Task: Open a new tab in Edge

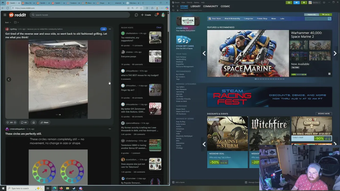Action: pos(143,3)
